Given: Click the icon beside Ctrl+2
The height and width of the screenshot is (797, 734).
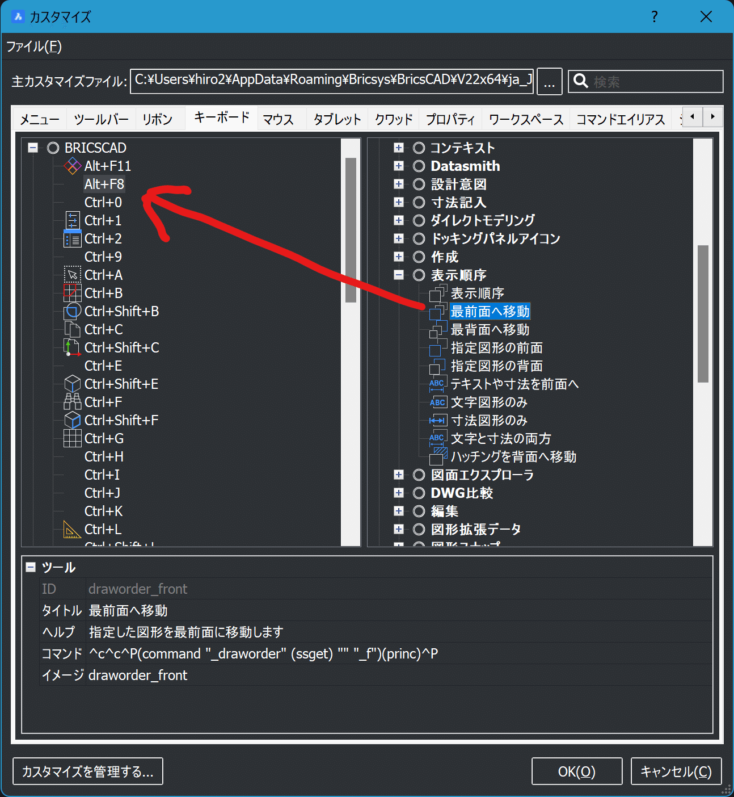Looking at the screenshot, I should point(72,238).
